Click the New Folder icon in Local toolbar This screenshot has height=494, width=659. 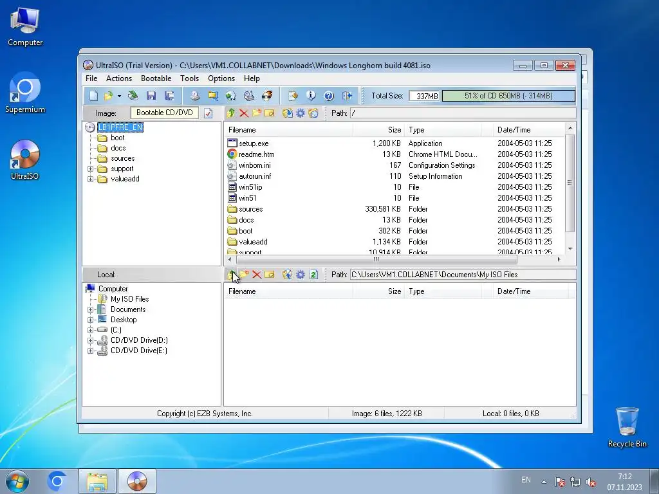244,275
